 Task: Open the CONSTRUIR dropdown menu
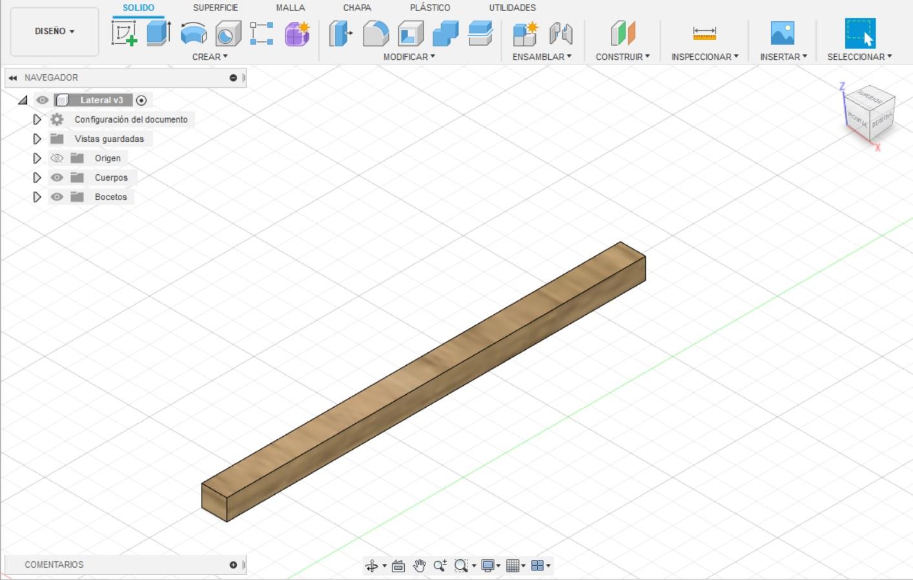(622, 57)
